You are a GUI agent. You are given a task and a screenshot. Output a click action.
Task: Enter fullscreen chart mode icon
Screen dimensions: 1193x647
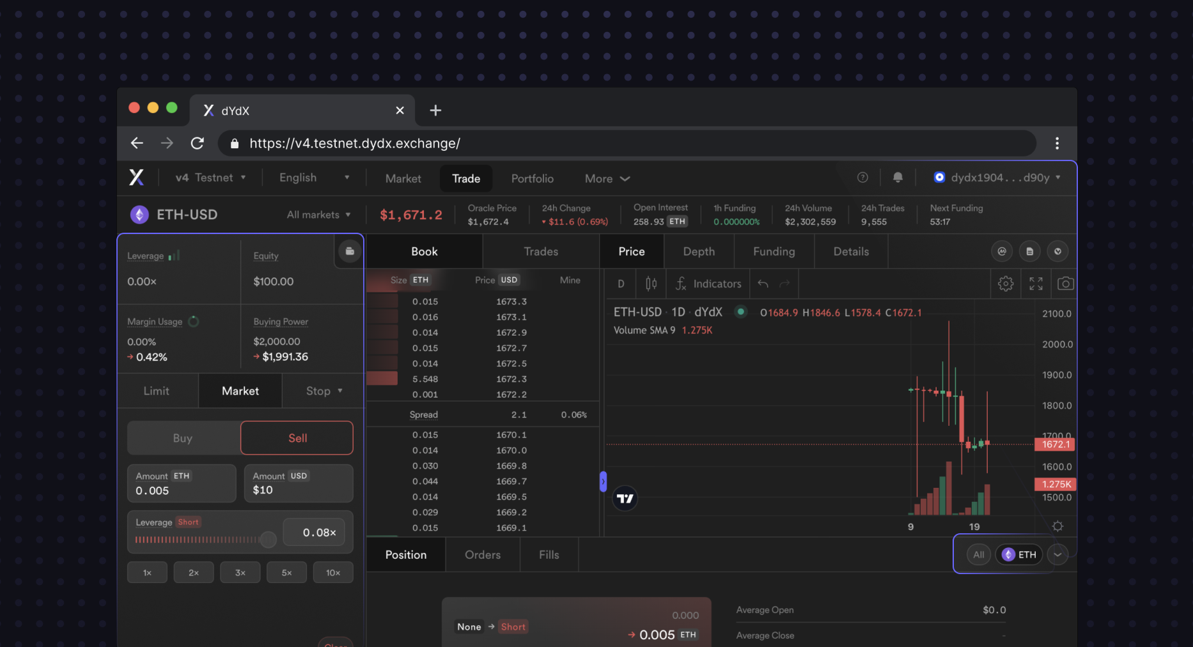[1036, 284]
